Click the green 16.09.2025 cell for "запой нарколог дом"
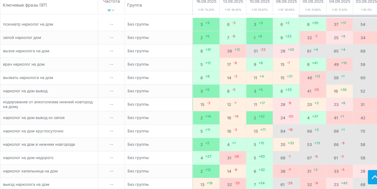The height and width of the screenshot is (189, 377). pos(206,38)
